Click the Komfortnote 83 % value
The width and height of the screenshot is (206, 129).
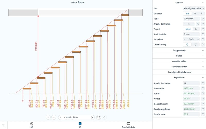[191, 114]
